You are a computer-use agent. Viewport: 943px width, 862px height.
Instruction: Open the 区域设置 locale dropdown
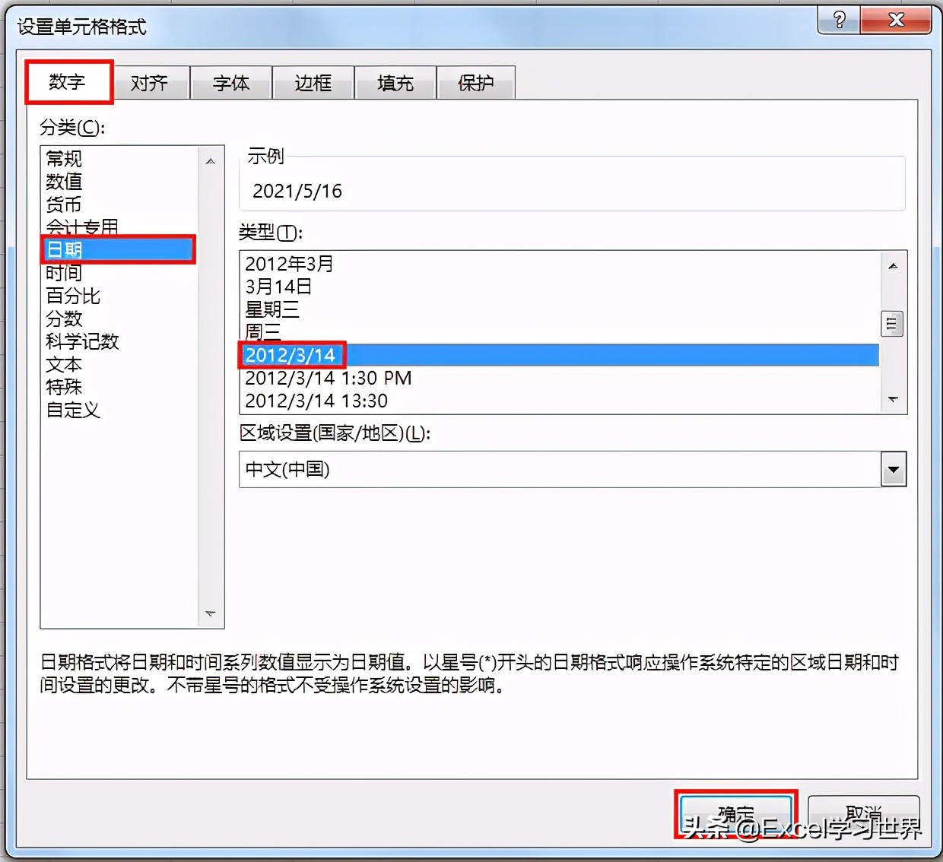[893, 469]
